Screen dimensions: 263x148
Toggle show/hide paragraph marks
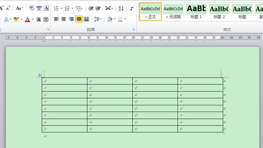click(x=132, y=8)
